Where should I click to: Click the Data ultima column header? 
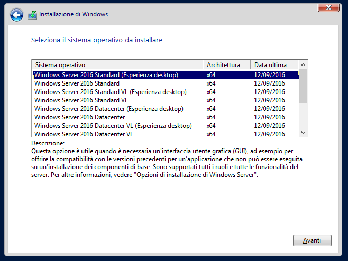point(274,65)
